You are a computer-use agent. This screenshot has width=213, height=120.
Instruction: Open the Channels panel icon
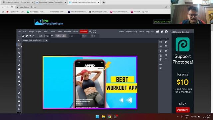tap(166, 55)
